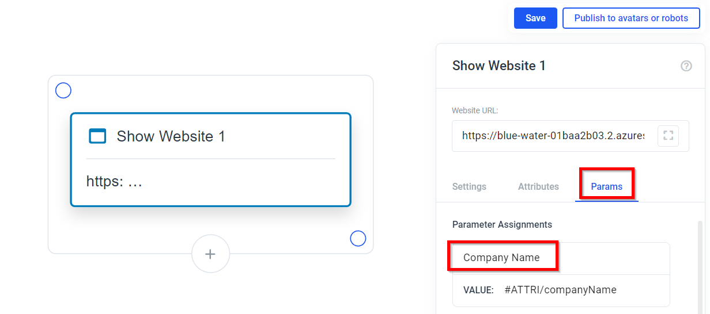Select the top-left circle connector
The height and width of the screenshot is (314, 710).
coord(63,90)
